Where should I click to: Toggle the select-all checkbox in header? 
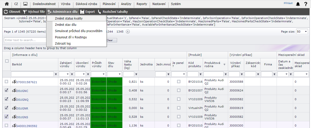tap(7, 61)
